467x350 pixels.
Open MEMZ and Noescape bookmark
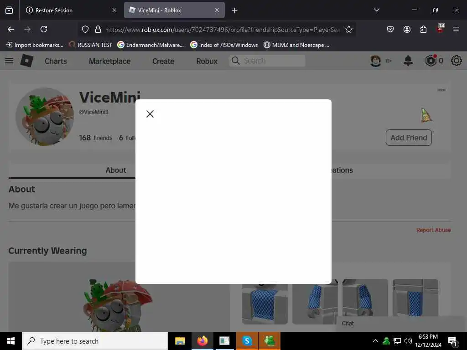(x=296, y=45)
